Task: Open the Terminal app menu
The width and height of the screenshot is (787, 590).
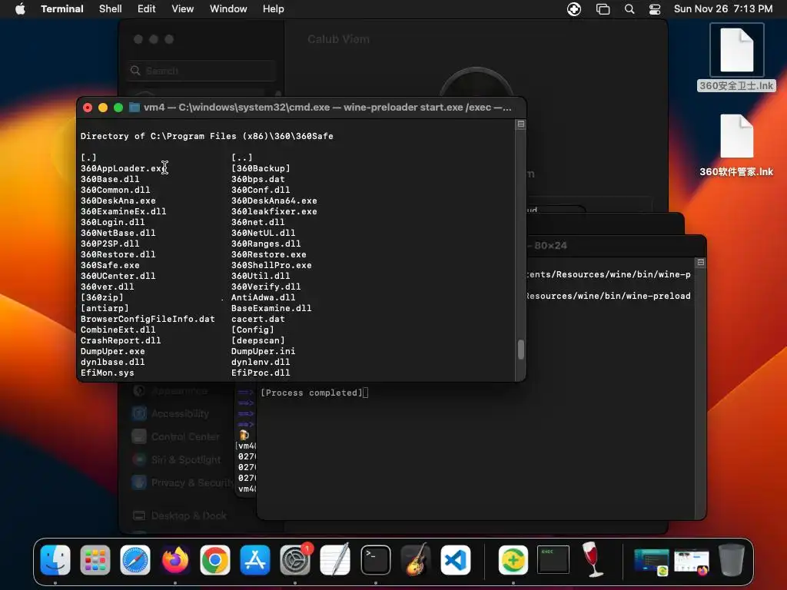Action: click(x=61, y=8)
